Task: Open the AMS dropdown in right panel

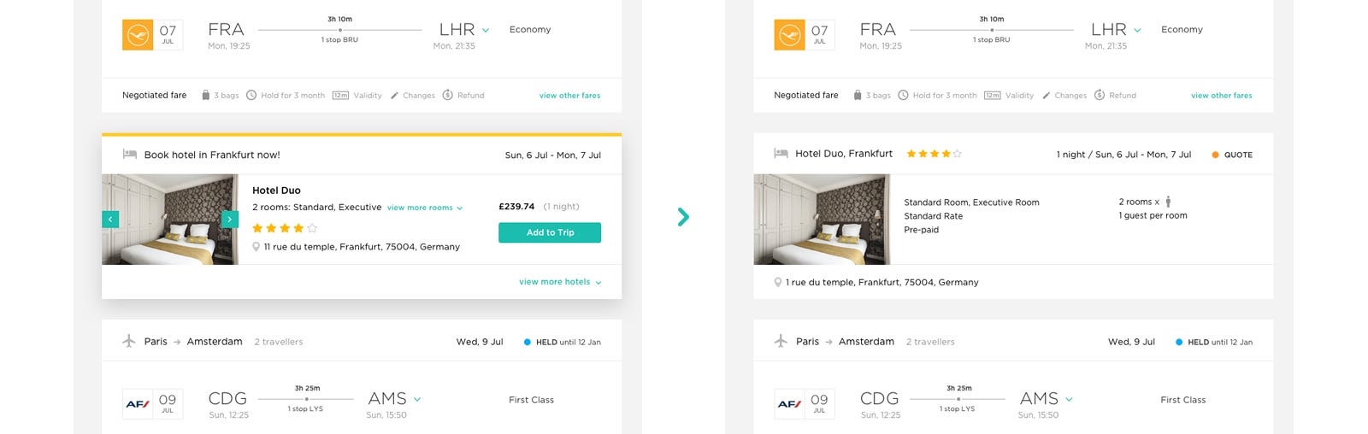Action: [x=1069, y=400]
